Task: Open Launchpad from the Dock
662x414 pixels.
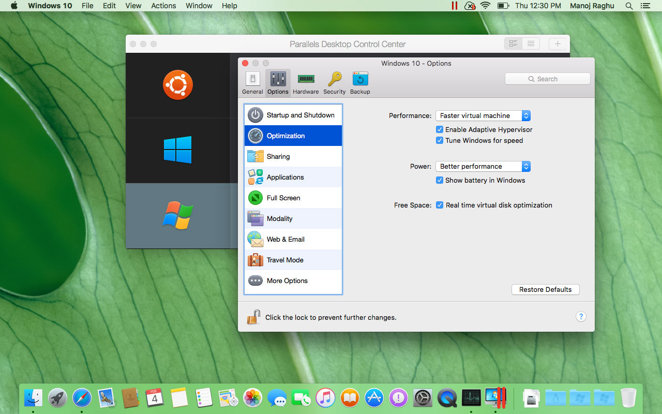Action: pos(57,397)
